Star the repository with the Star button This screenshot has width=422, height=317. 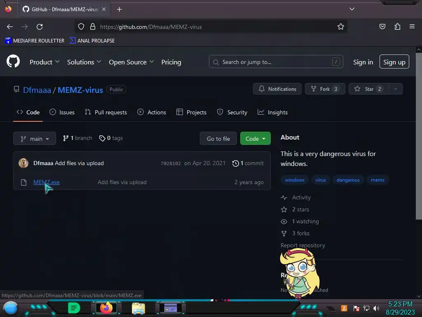click(x=368, y=89)
